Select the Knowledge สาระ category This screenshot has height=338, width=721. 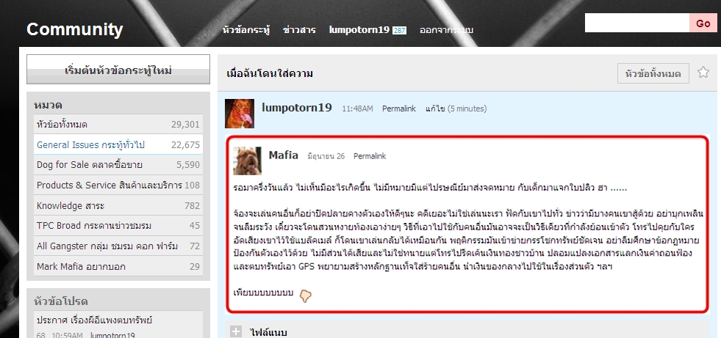click(118, 205)
